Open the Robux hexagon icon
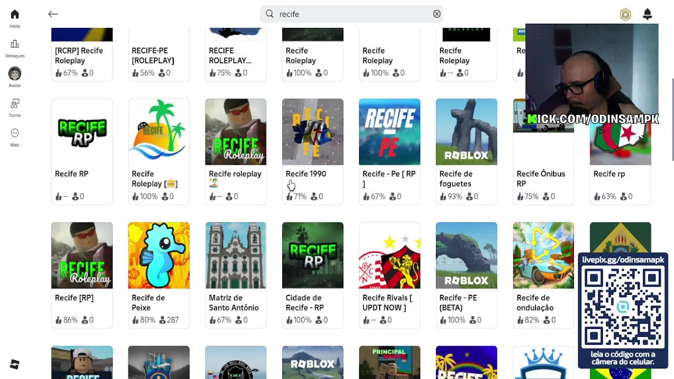This screenshot has height=379, width=674. [x=626, y=15]
